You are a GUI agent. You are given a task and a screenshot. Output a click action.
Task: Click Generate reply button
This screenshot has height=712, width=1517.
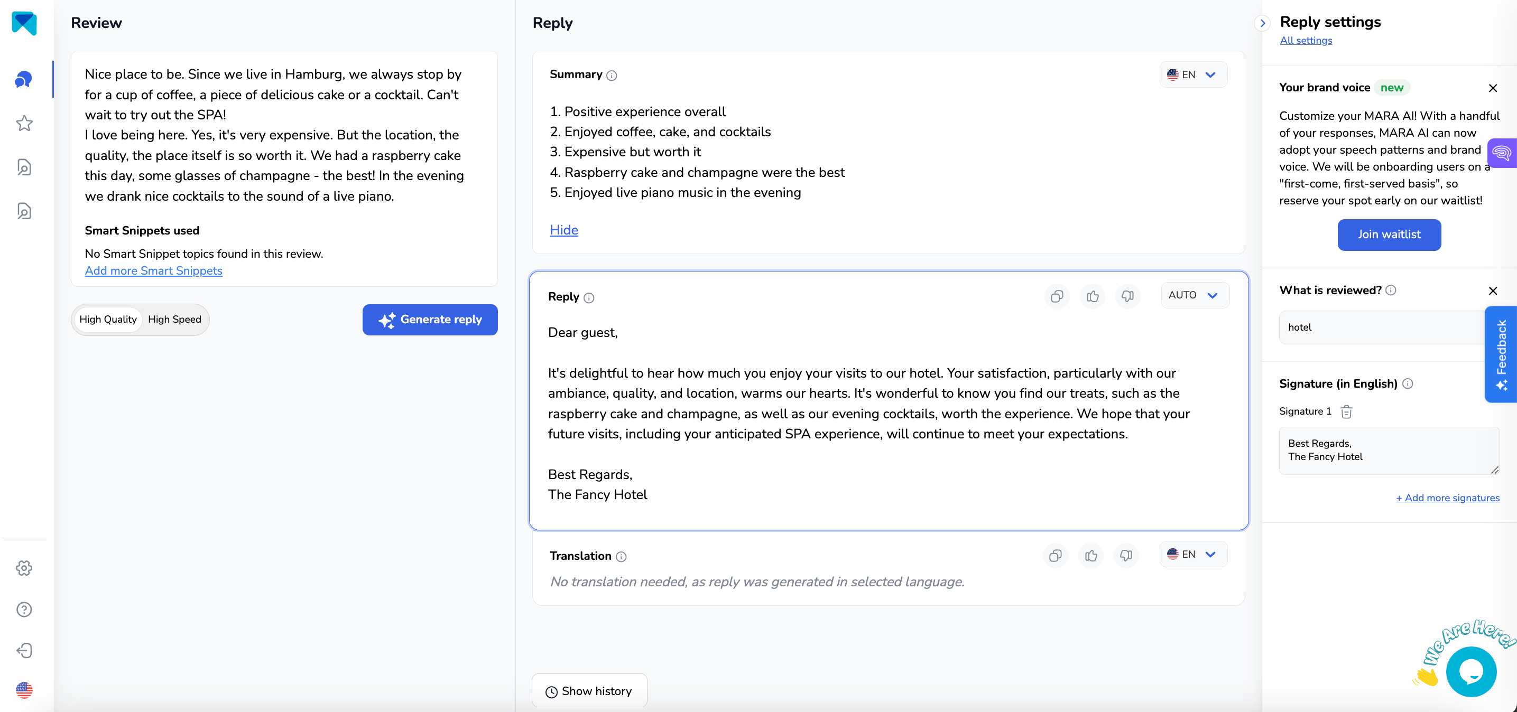[430, 320]
